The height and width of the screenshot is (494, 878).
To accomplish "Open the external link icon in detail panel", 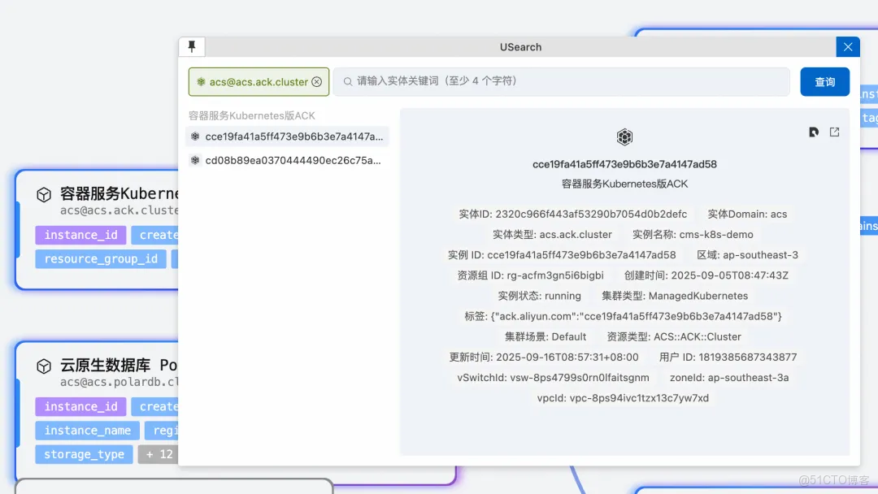I will coord(834,132).
